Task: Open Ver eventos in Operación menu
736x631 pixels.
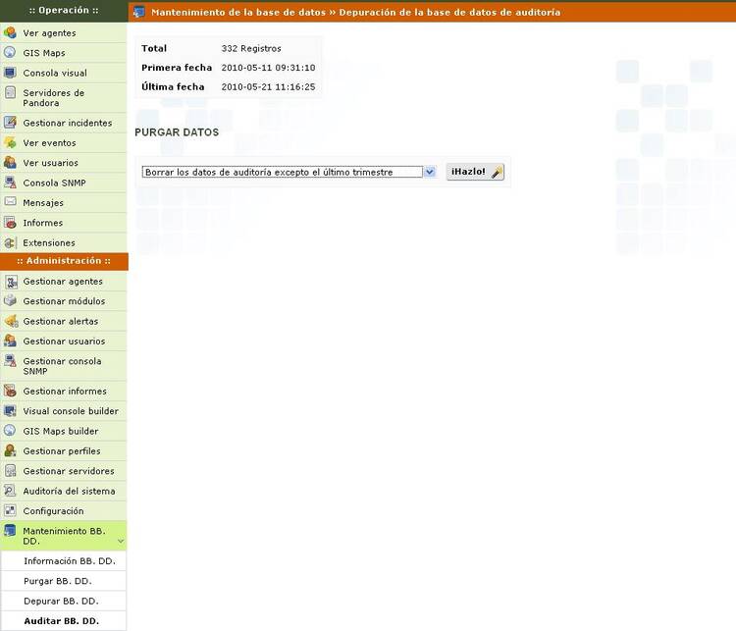Action: click(49, 142)
